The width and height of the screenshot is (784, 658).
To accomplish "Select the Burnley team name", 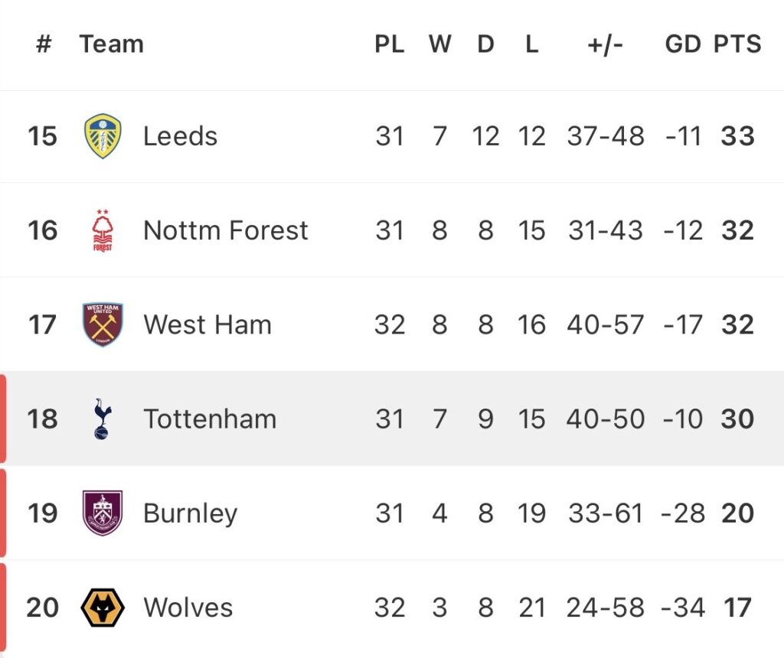I will pyautogui.click(x=190, y=513).
